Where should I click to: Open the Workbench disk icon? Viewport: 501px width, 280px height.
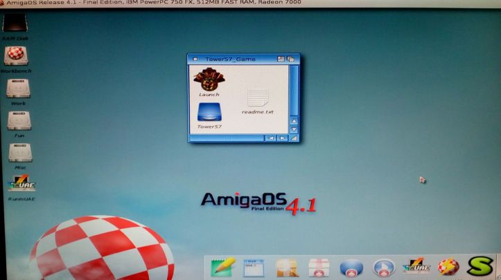15,57
